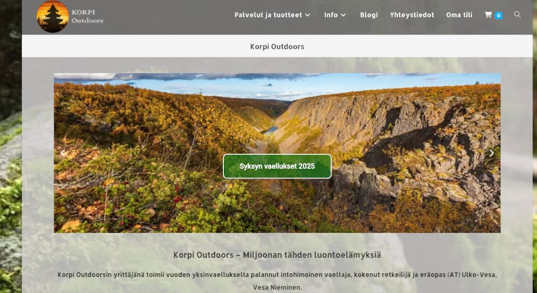Expand the Info dropdown menu

[335, 15]
